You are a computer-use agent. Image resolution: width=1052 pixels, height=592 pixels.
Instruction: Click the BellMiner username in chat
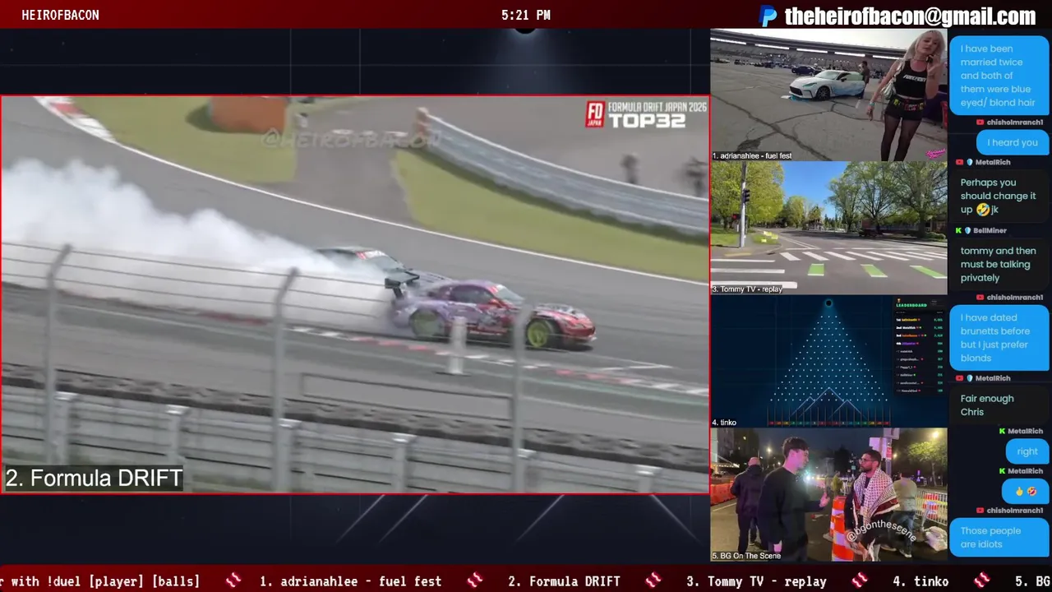tap(990, 231)
